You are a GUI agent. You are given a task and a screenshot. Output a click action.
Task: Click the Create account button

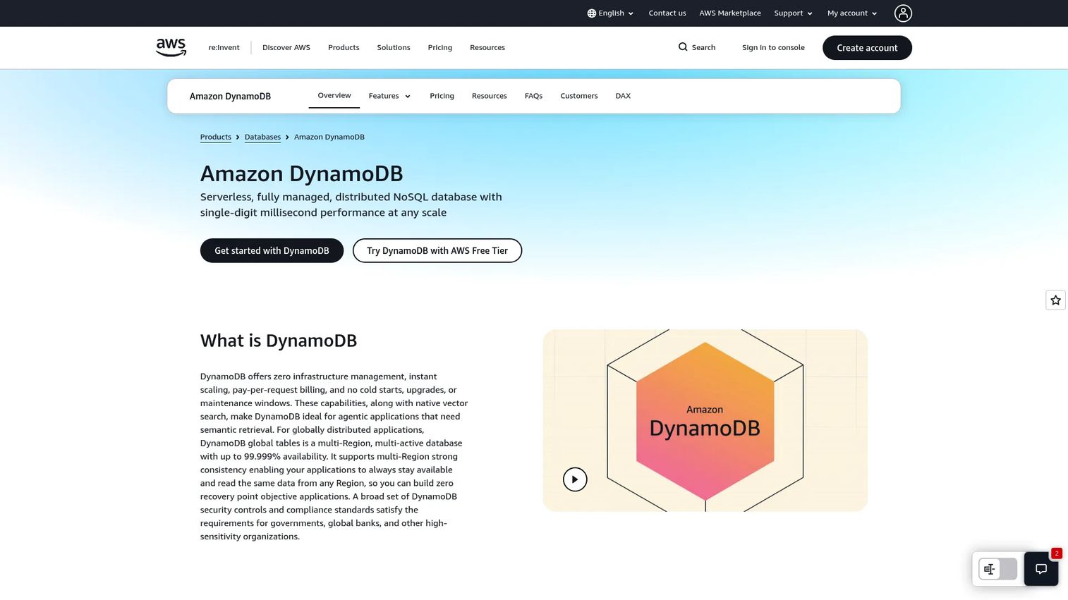point(867,48)
